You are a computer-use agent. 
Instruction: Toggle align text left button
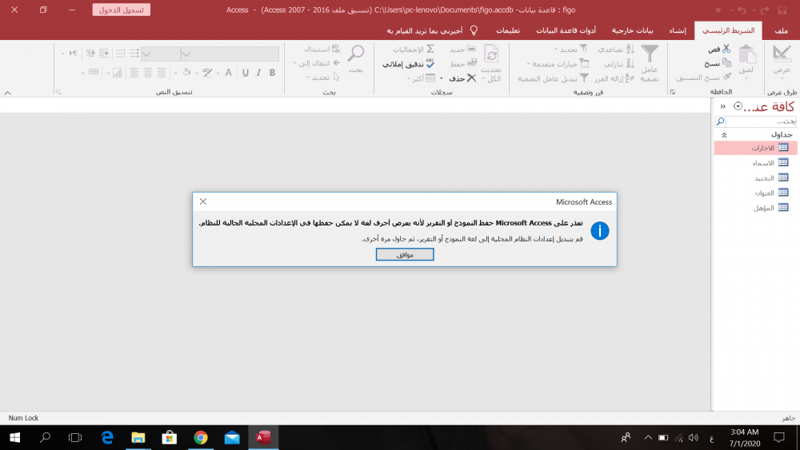point(134,73)
